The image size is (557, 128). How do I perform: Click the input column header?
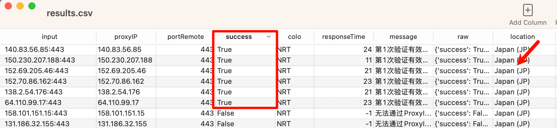(49, 37)
